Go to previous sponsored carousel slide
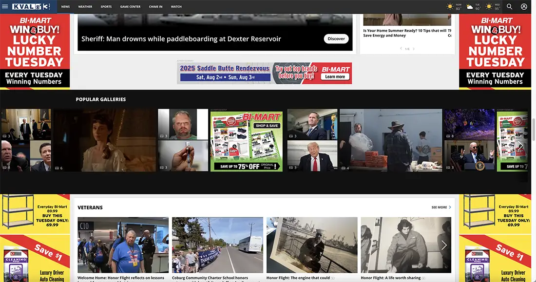 click(401, 49)
